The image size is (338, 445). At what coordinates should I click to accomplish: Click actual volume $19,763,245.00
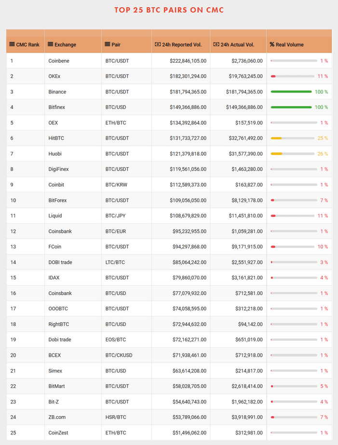pyautogui.click(x=246, y=76)
